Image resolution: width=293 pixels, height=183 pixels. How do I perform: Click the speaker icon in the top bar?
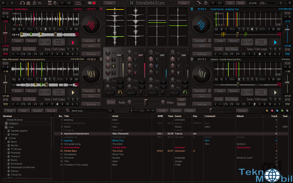pos(50,3)
